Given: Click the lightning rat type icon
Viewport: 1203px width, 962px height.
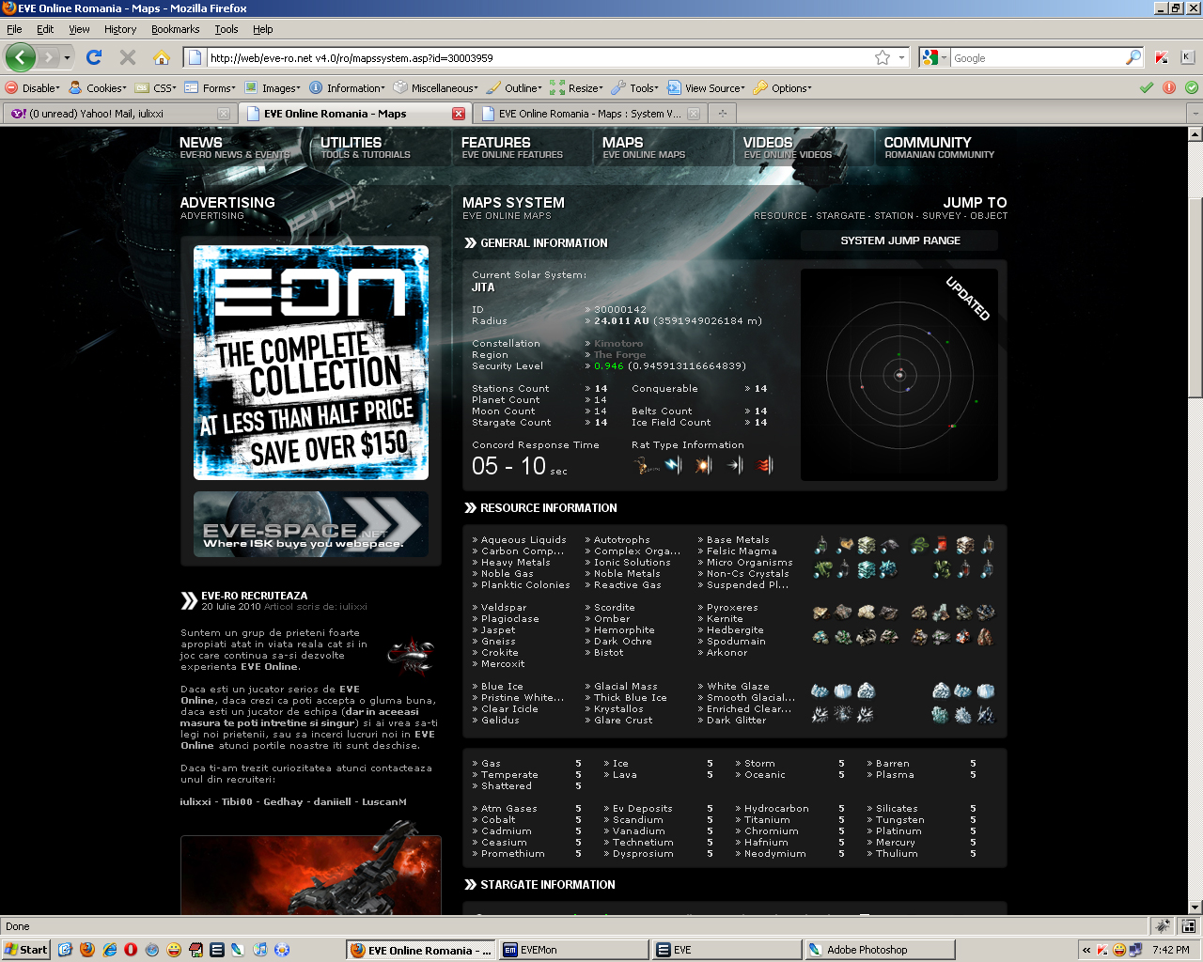Looking at the screenshot, I should [674, 464].
